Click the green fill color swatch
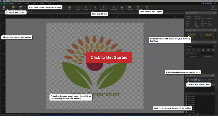This screenshot has width=218, height=129. (x=191, y=35)
